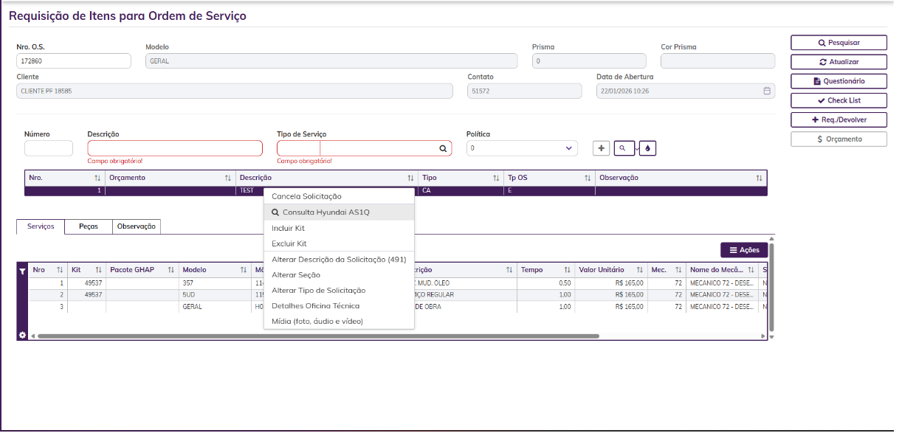Click the search icon in Tipo de Serviço
The width and height of the screenshot is (899, 433).
click(x=443, y=148)
